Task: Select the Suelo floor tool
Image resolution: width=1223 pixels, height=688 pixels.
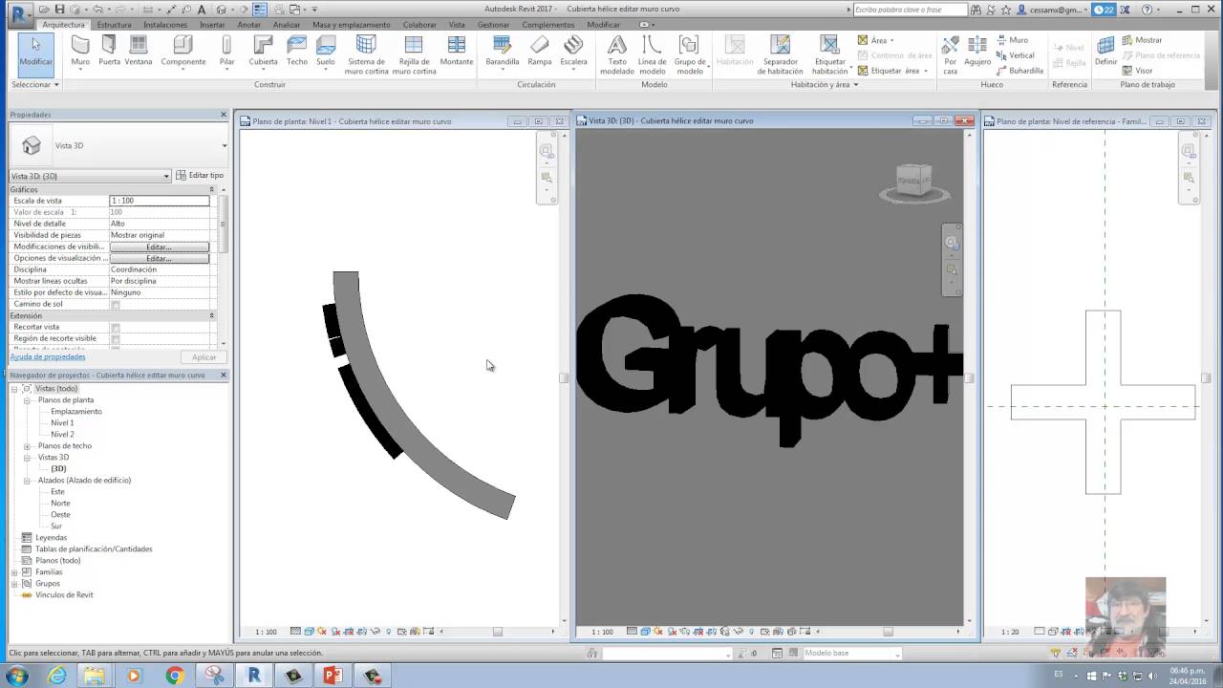Action: coord(326,52)
